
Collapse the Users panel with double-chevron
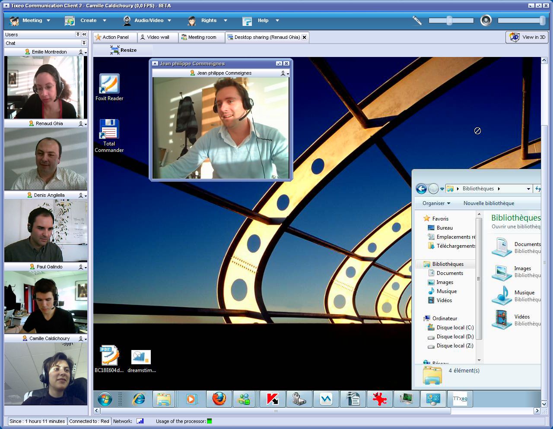point(84,35)
